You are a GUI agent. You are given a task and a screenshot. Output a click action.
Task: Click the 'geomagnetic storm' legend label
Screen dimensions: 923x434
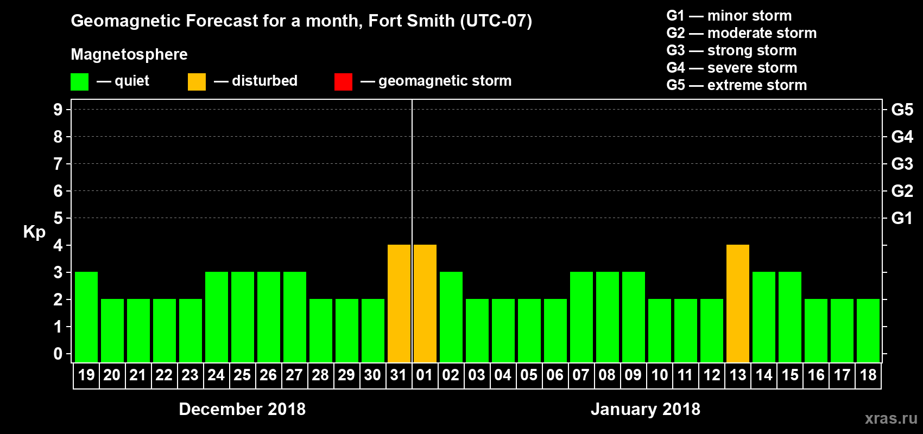[x=445, y=81]
